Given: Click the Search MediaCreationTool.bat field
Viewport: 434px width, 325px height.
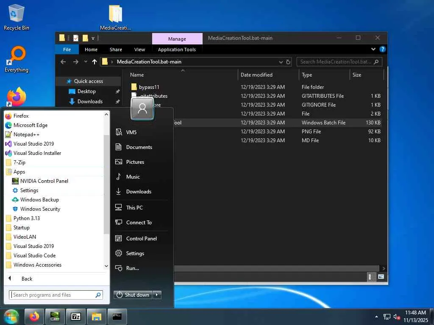Looking at the screenshot, I should [x=339, y=62].
